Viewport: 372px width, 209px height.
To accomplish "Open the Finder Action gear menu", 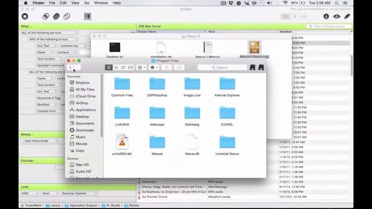I will tap(154, 67).
